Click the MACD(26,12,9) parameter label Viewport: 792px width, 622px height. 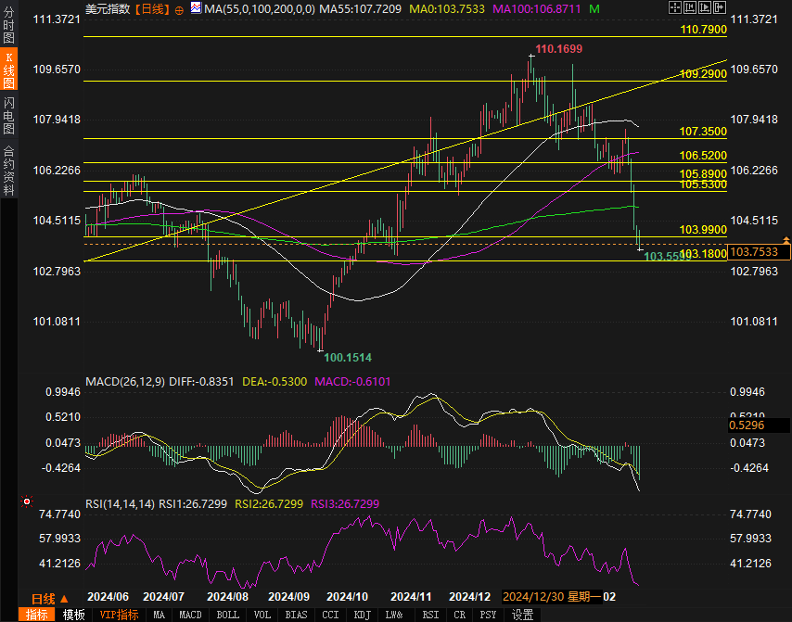(x=125, y=381)
